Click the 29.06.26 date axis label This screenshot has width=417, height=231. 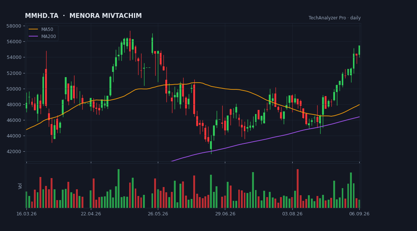[x=225, y=214]
